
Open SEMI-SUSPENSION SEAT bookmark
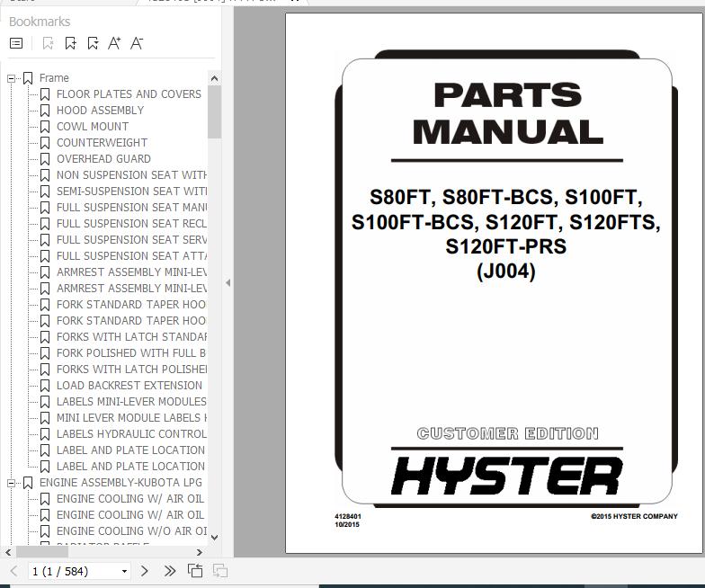click(x=131, y=191)
